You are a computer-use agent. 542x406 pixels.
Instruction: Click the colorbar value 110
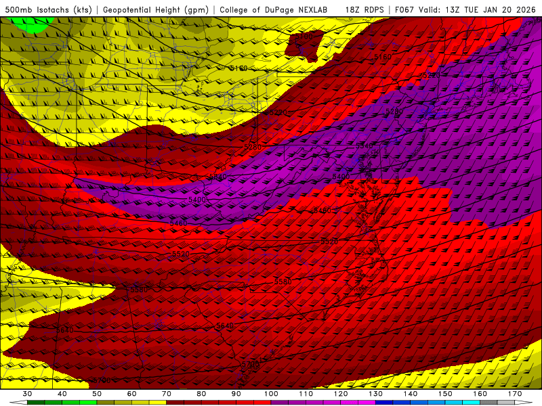pos(306,394)
